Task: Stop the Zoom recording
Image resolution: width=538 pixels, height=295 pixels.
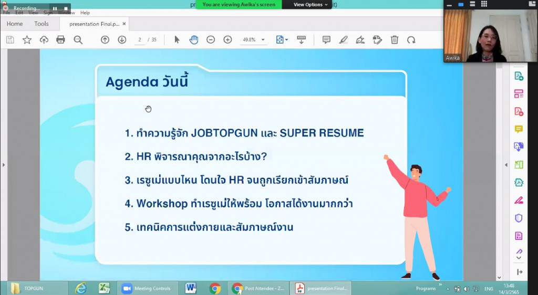Action: (65, 8)
